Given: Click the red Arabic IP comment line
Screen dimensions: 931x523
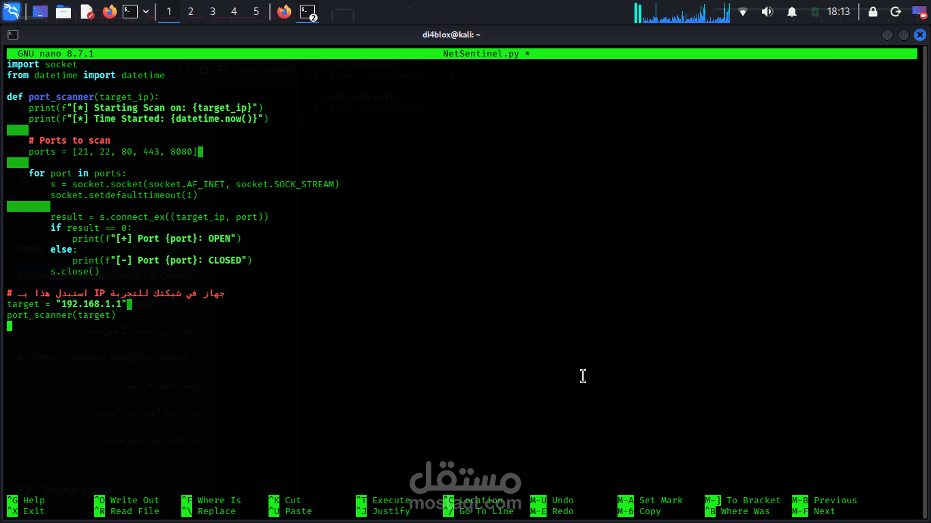Looking at the screenshot, I should pyautogui.click(x=116, y=293).
